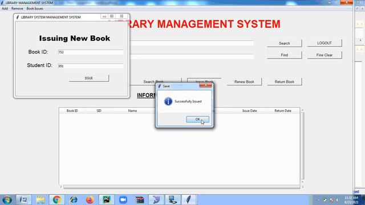
Task: Select the Issue Date column header
Action: point(250,111)
